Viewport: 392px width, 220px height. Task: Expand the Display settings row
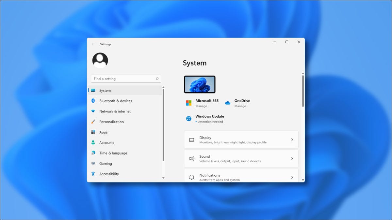point(292,139)
